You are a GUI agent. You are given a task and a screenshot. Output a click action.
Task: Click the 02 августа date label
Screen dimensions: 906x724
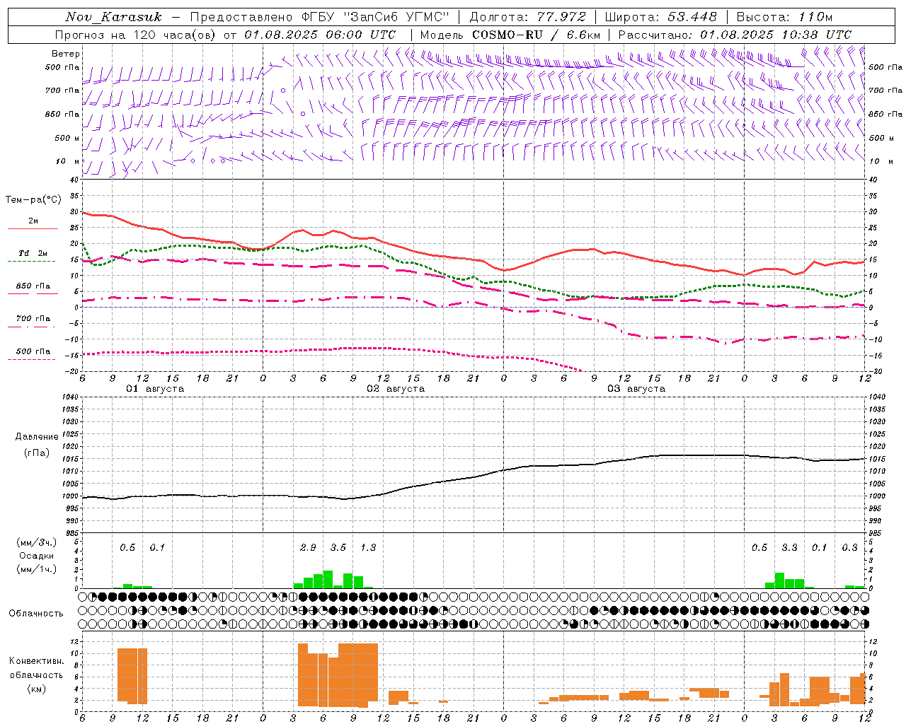click(x=396, y=389)
